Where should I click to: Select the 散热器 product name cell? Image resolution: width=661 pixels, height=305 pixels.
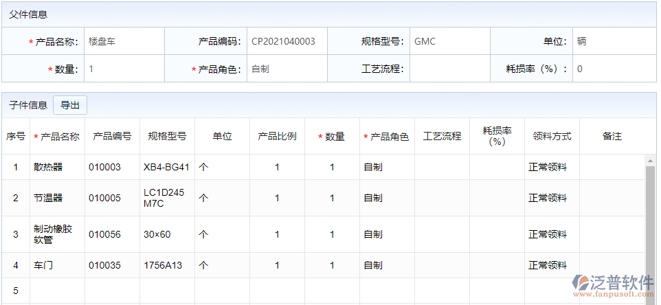pyautogui.click(x=57, y=167)
